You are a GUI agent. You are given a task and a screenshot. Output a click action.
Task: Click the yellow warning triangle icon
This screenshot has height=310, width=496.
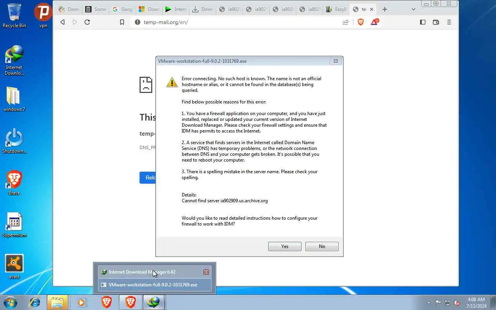(172, 82)
